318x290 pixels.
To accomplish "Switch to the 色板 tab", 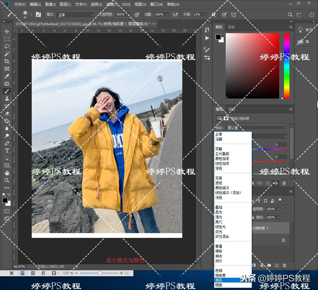I will coord(231,27).
